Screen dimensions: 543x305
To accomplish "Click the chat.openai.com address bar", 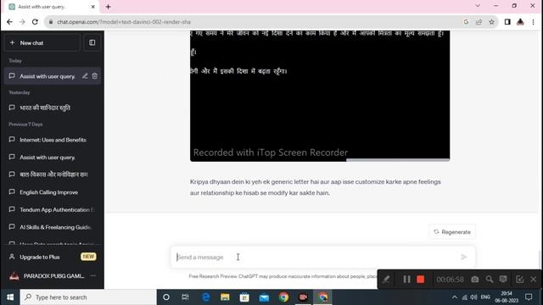I will (256, 22).
